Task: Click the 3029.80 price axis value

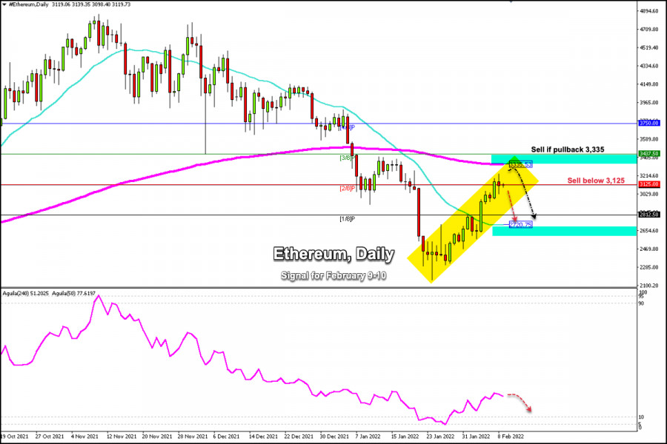Action: pyautogui.click(x=648, y=194)
